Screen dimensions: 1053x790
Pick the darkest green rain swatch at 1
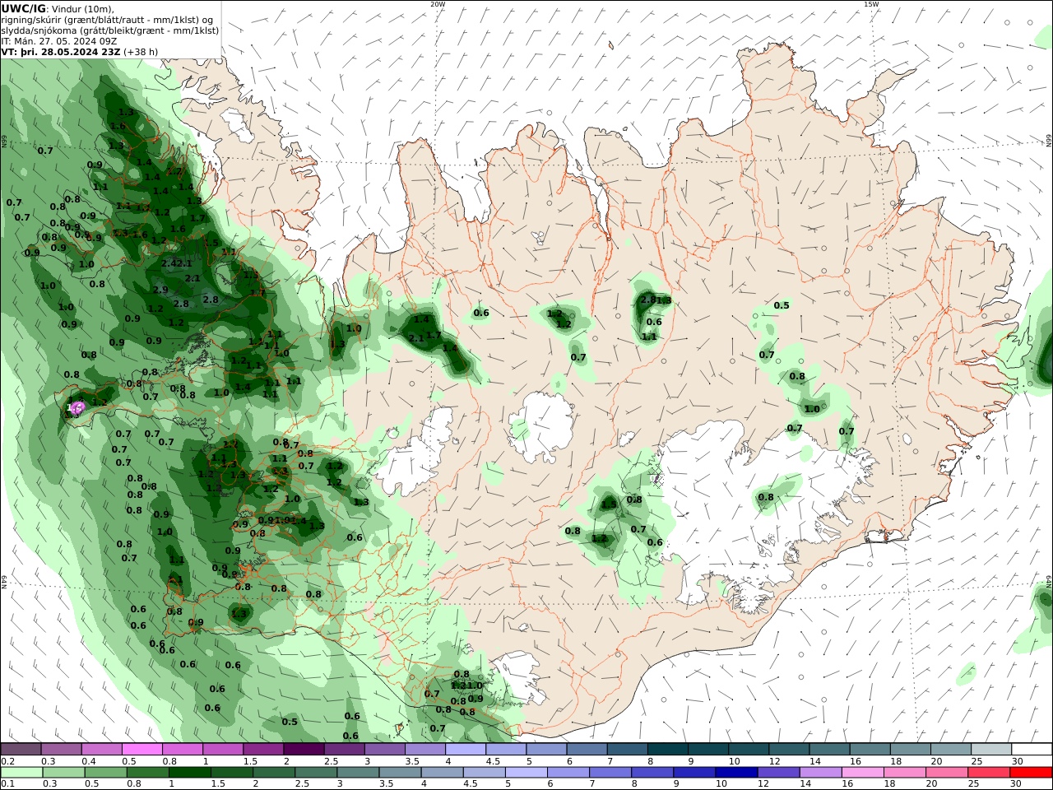point(190,773)
